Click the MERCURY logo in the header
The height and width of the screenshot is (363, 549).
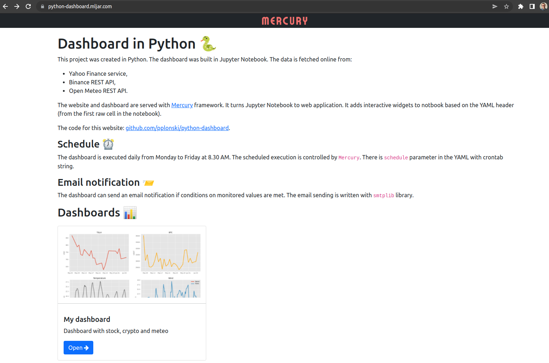coord(285,21)
